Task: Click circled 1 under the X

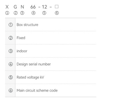Action: coord(7,13)
